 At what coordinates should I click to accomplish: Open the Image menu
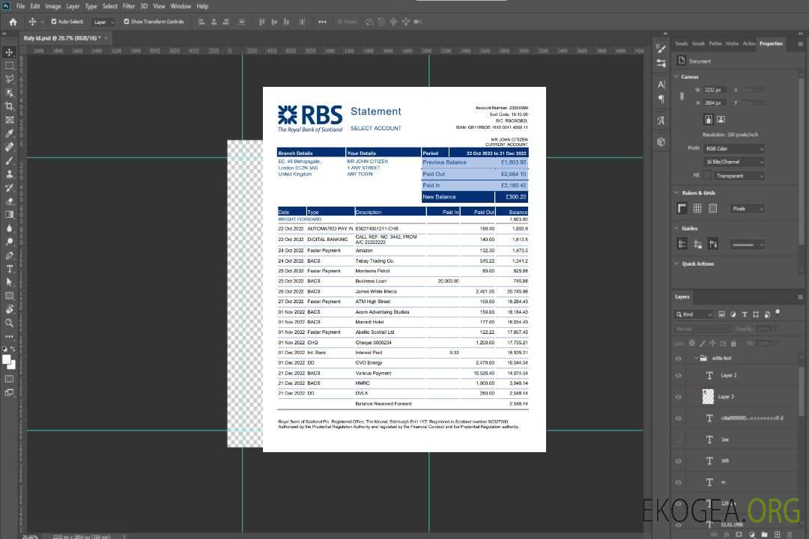[53, 6]
